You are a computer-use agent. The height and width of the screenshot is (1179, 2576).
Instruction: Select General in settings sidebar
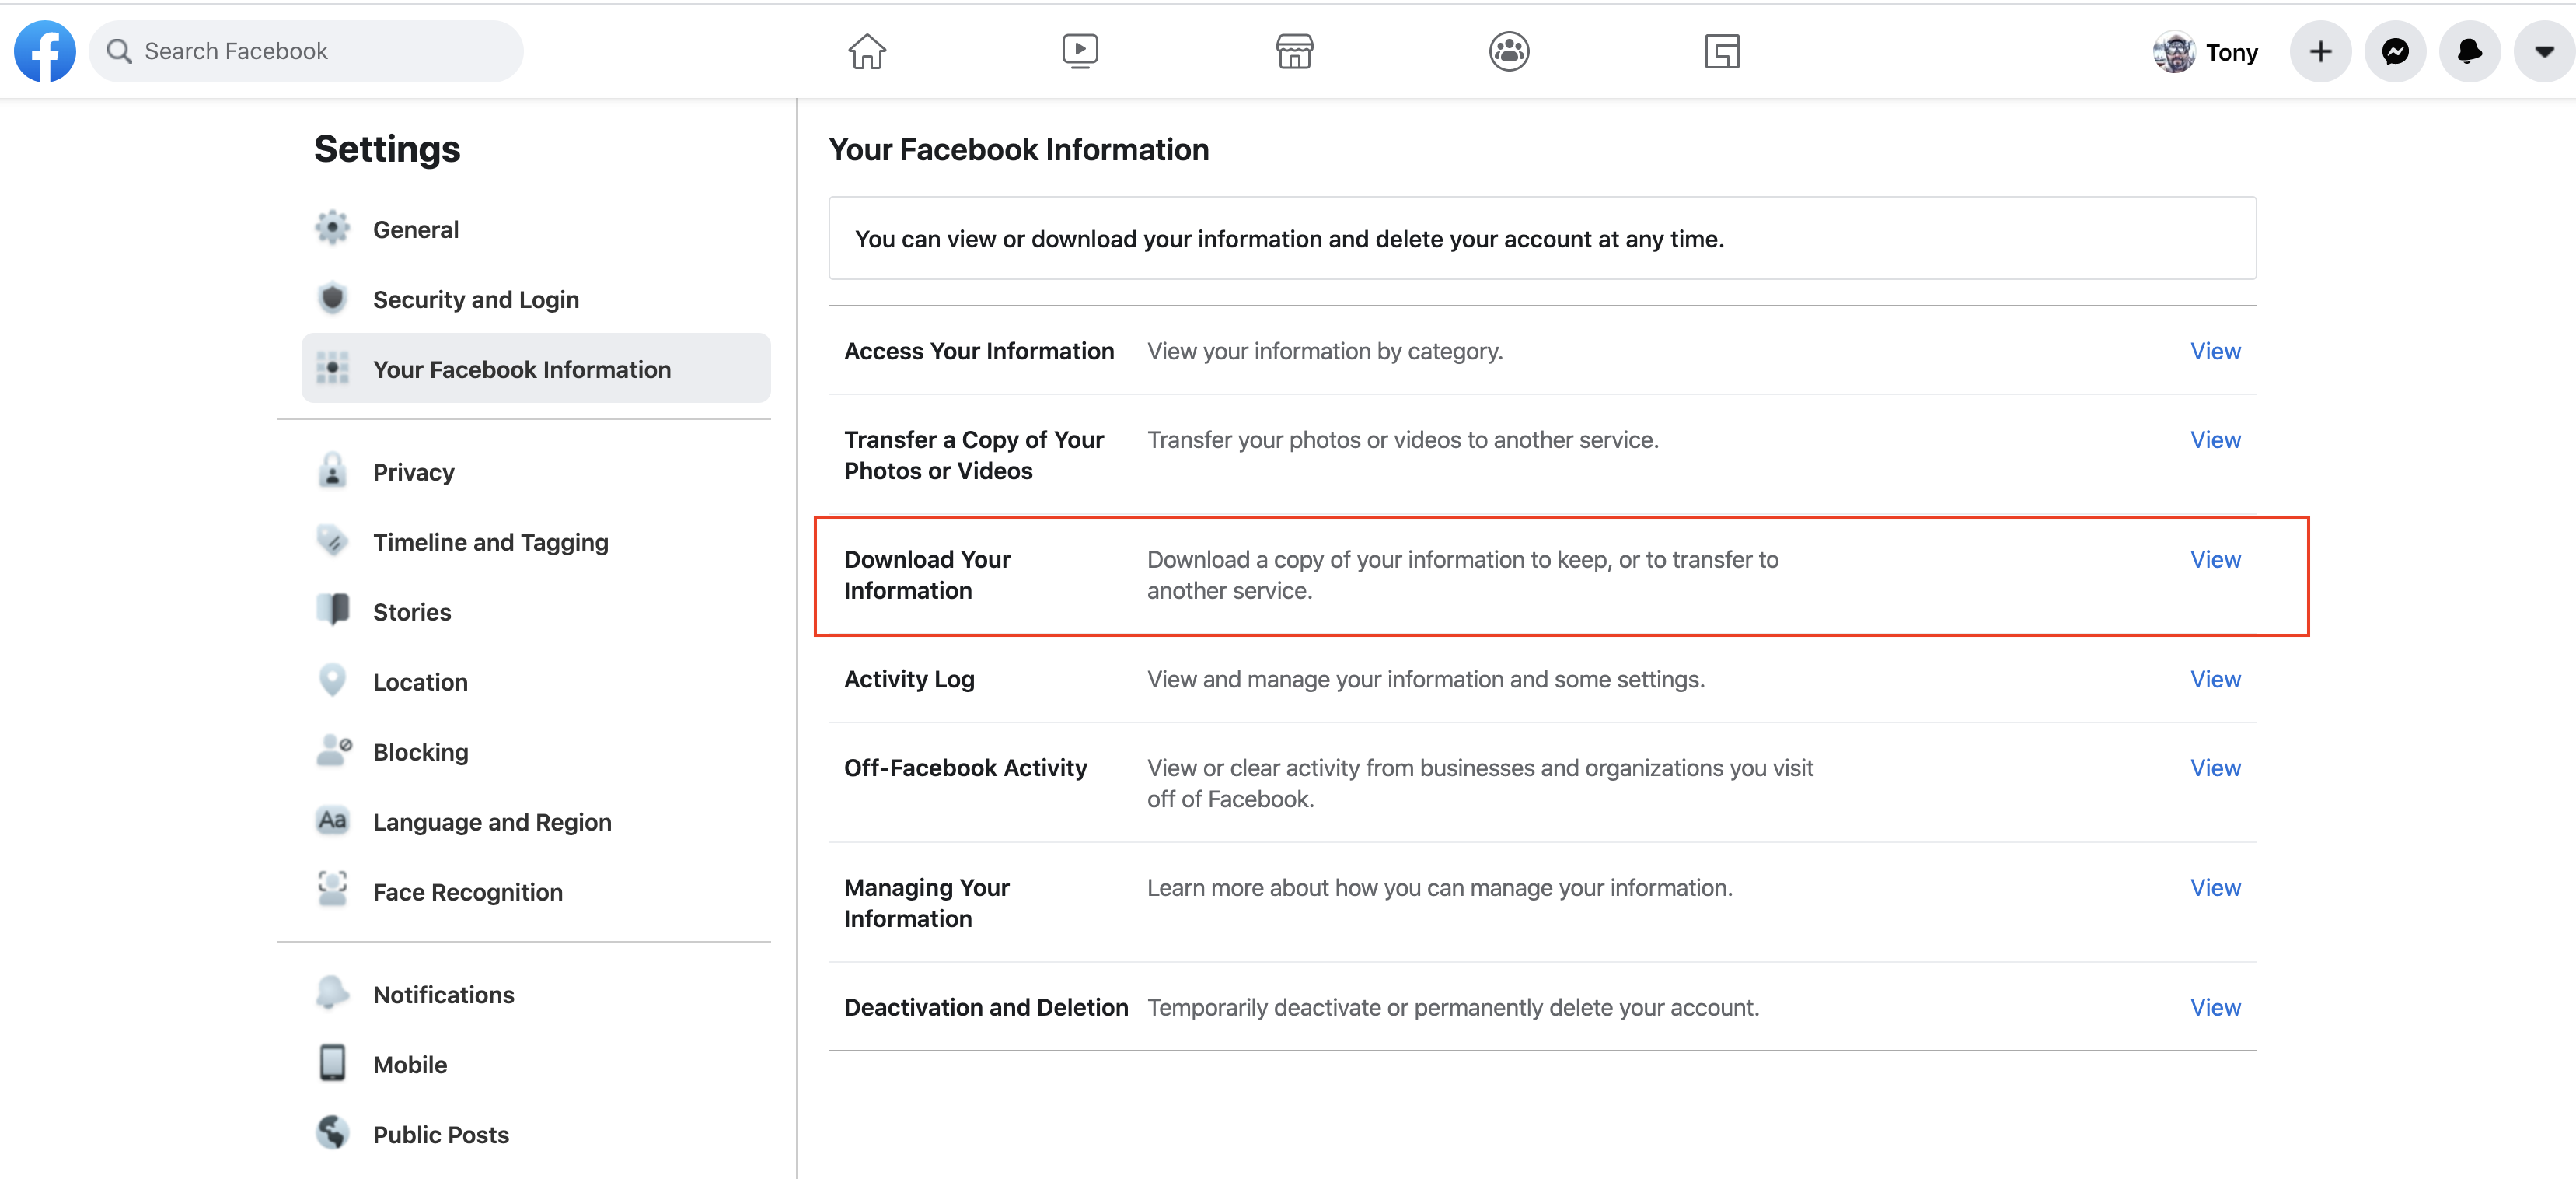tap(415, 229)
